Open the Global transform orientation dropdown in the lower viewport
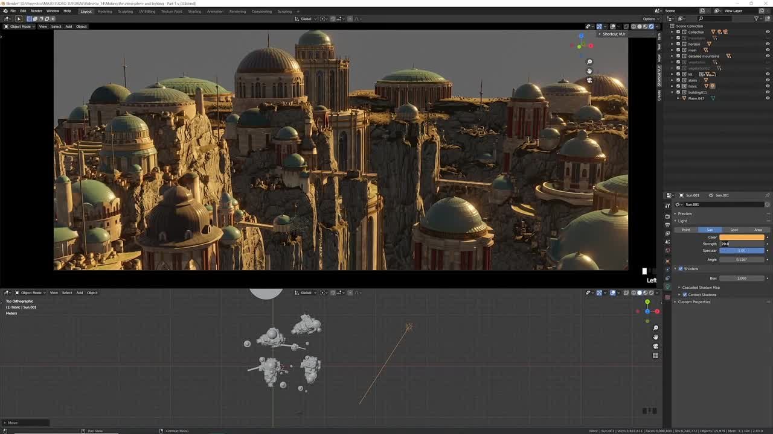 coord(306,293)
